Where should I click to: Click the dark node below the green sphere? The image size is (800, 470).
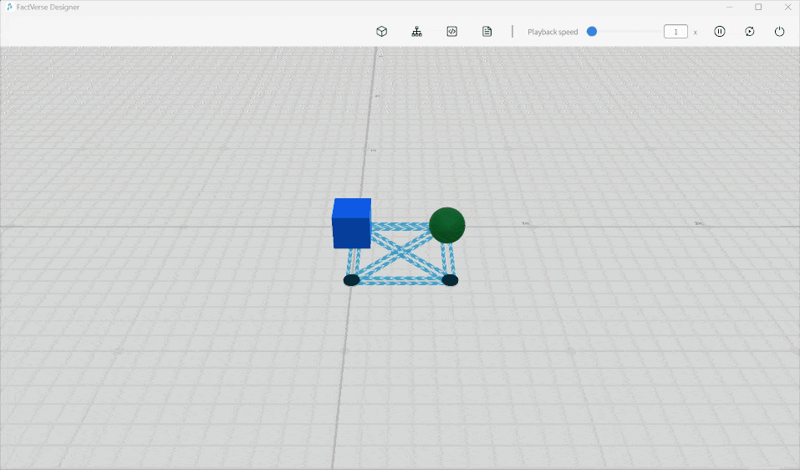(x=450, y=279)
